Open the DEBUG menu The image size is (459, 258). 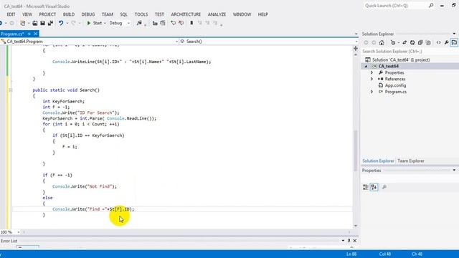tap(87, 14)
